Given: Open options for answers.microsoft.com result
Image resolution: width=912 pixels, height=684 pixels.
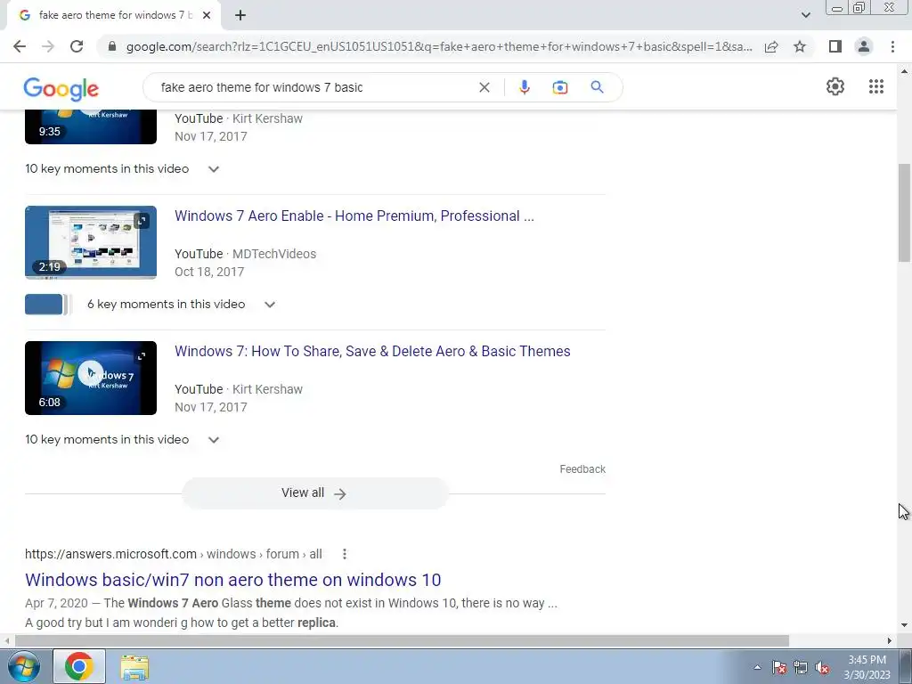Looking at the screenshot, I should [x=345, y=554].
